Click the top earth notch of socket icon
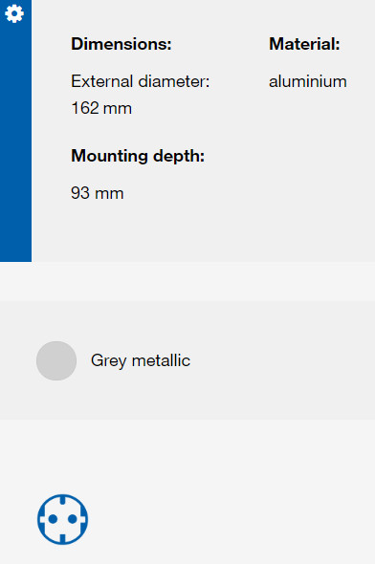 point(62,500)
